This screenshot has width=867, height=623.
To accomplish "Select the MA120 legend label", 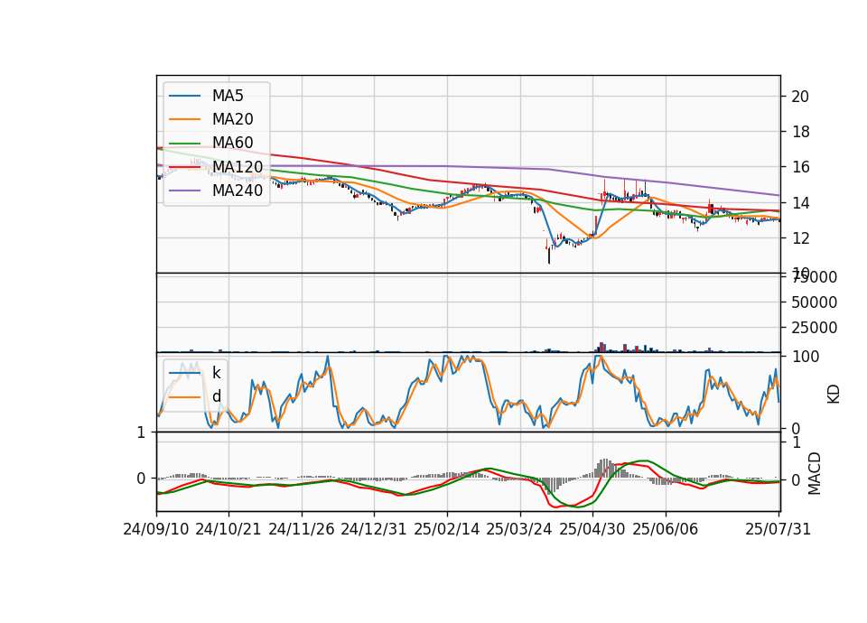I will click(238, 166).
